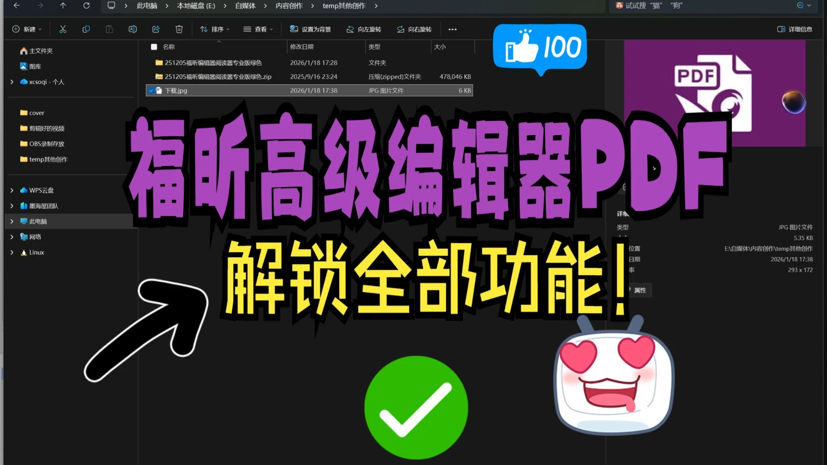Image resolution: width=827 pixels, height=465 pixels.
Task: Click 自媒体 in the breadcrumb path
Action: click(x=246, y=6)
